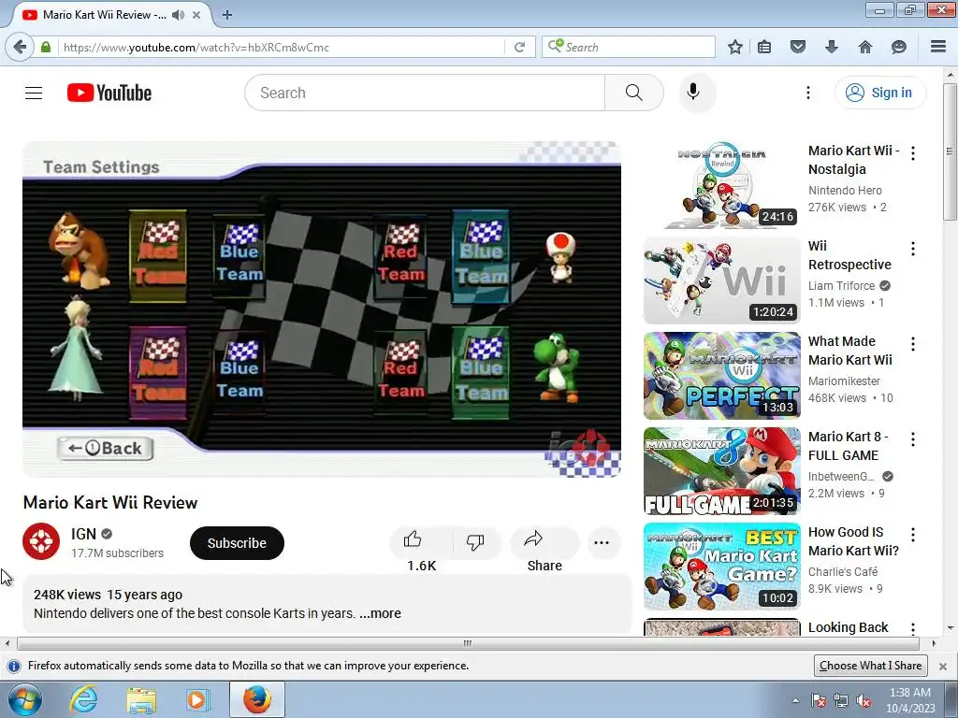Go to YouTube home via logo

[x=109, y=93]
